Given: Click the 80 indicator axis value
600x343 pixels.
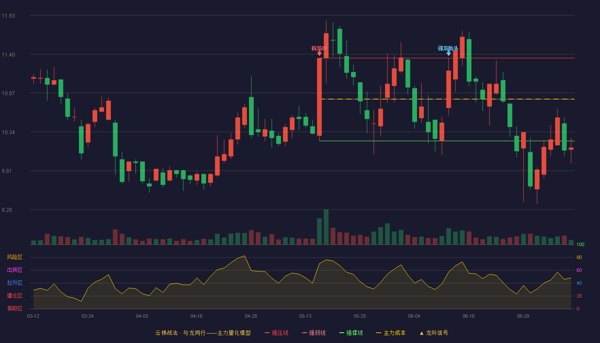Looking at the screenshot, I should tap(579, 257).
